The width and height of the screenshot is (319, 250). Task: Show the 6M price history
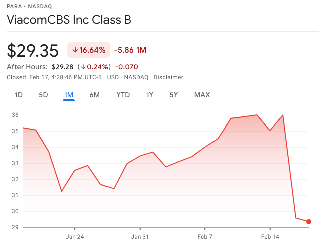95,95
